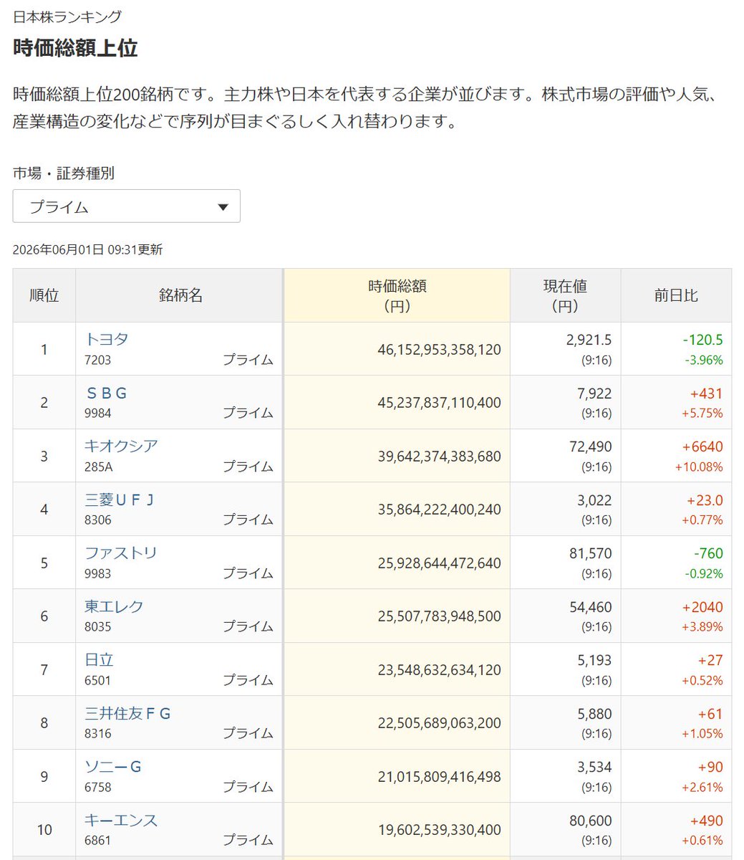Screen dimensions: 744x860
Task: Open the 三菱ＵＦＪ stock link
Action: [x=120, y=500]
